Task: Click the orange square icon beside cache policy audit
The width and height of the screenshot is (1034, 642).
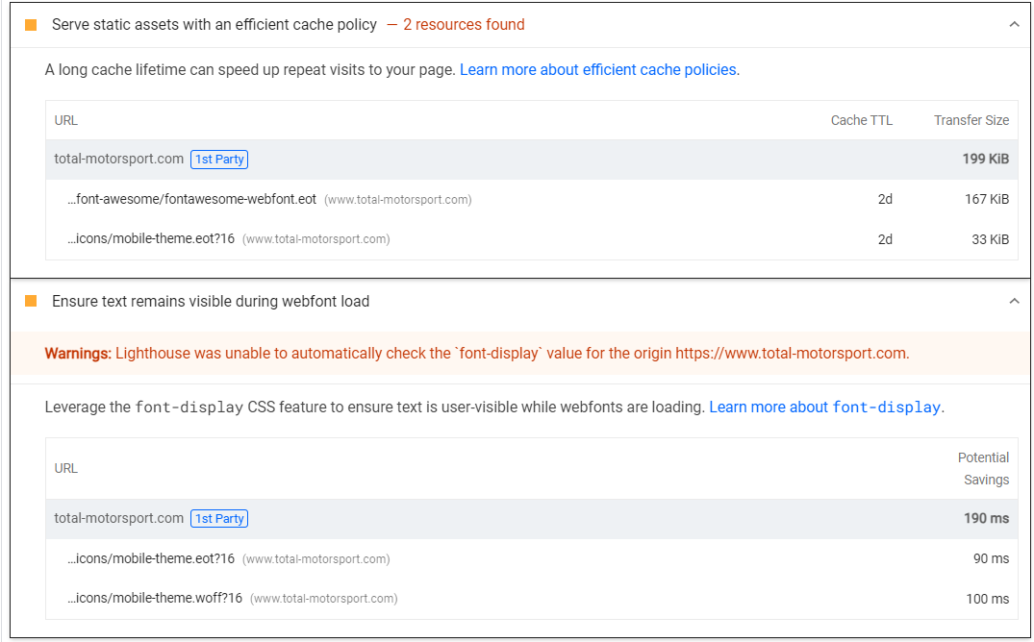Action: pos(31,25)
